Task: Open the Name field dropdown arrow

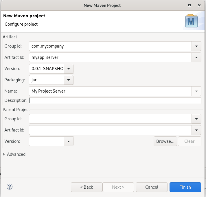Action: [196, 91]
